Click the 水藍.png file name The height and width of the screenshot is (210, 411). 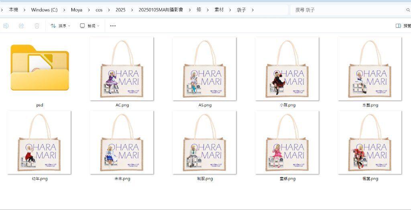click(370, 105)
